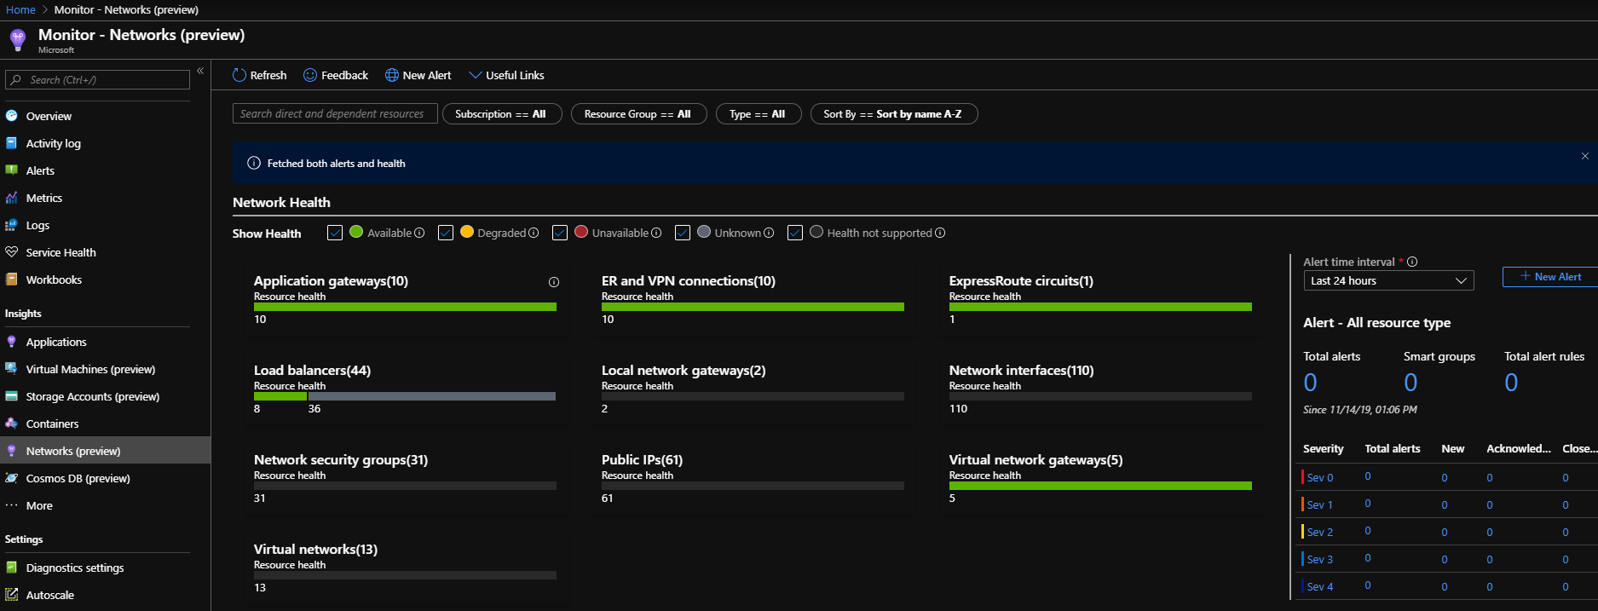Open the Virtual Machines (preview) icon
Screen dimensions: 1598x611
[x=12, y=369]
